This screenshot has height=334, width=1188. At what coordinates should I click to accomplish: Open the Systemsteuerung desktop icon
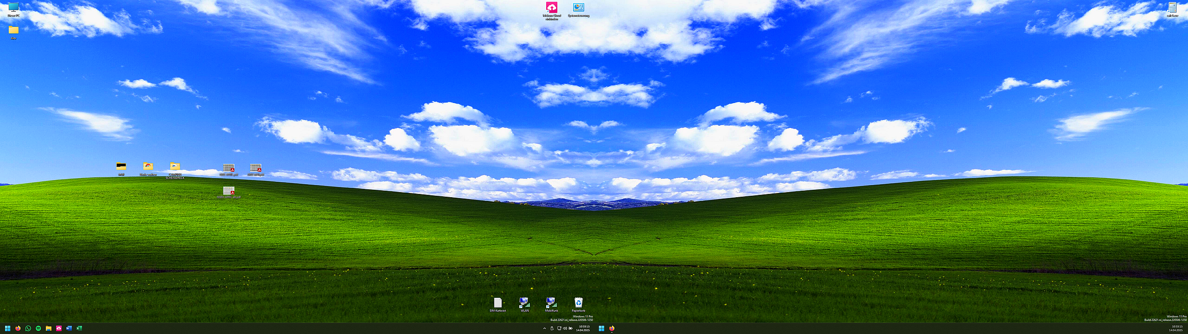click(578, 9)
